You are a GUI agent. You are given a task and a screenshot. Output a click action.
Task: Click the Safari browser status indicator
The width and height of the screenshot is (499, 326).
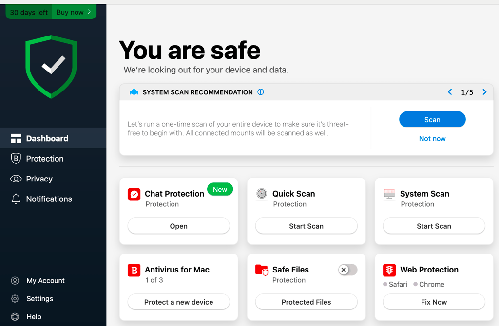point(395,284)
